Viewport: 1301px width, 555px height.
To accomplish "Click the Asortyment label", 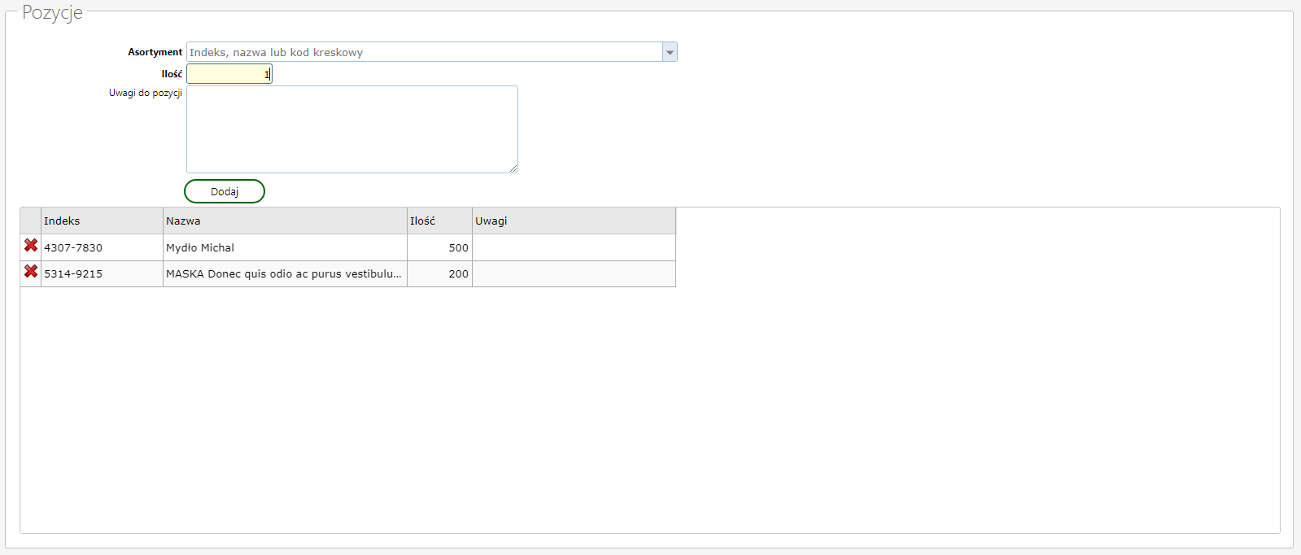I will [x=155, y=52].
